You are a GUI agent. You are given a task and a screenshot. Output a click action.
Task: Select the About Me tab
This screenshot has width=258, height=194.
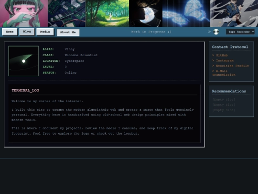point(68,33)
